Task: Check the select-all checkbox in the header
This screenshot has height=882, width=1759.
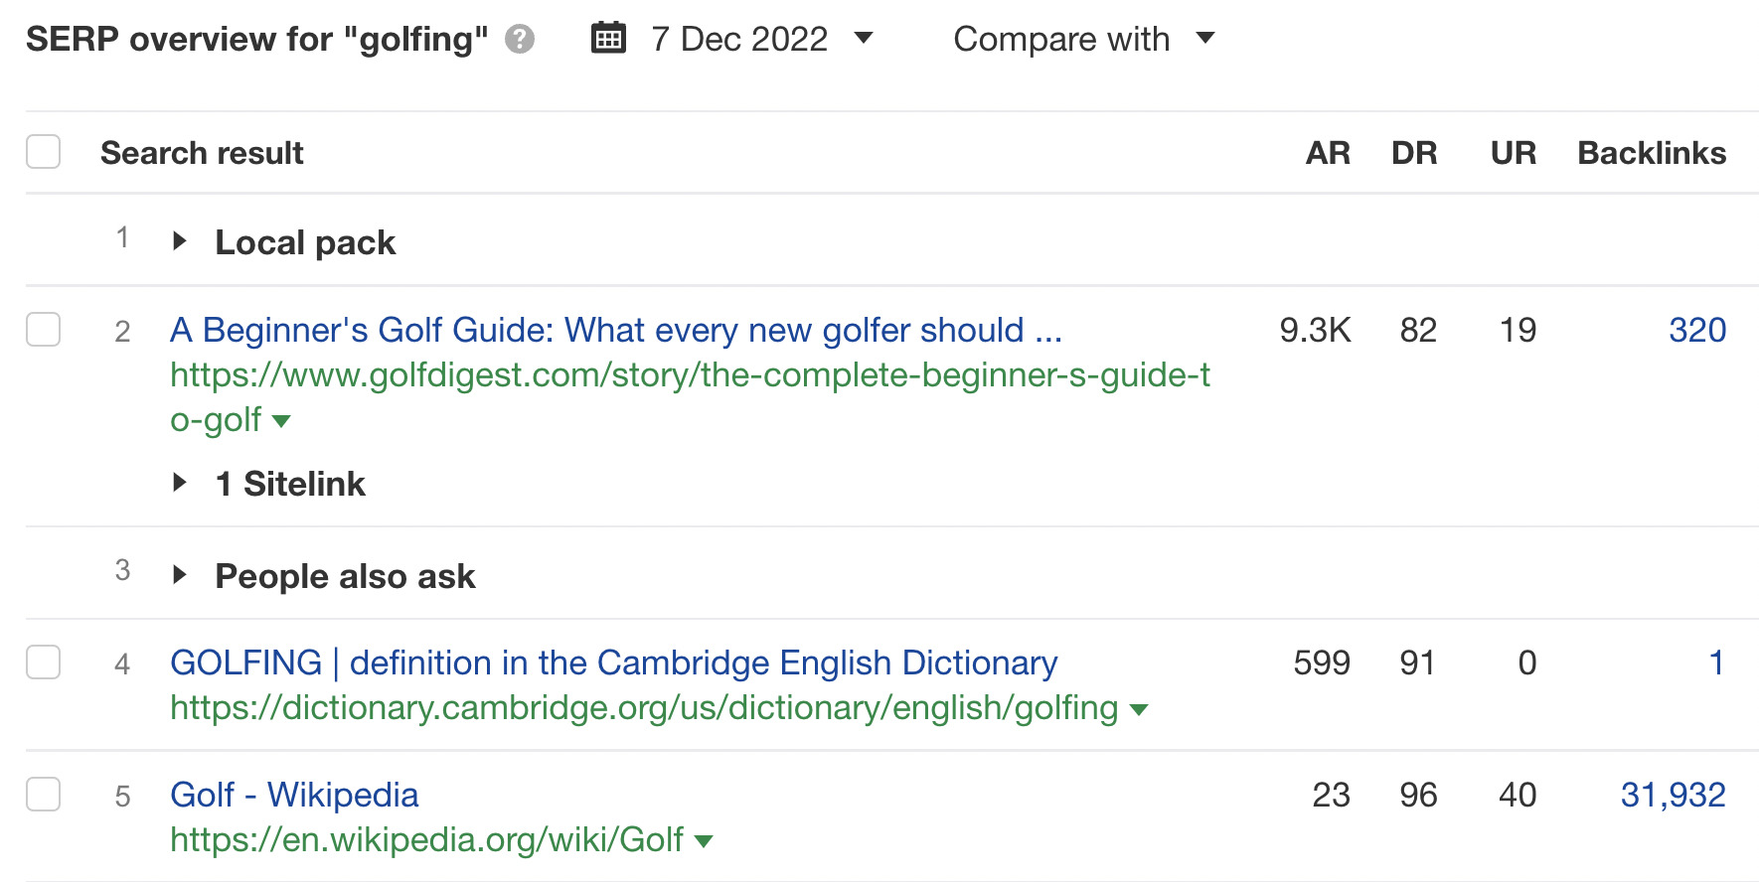Action: coord(44,151)
